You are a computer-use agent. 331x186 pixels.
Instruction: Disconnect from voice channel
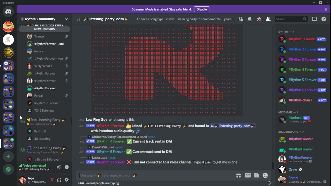pos(67,167)
